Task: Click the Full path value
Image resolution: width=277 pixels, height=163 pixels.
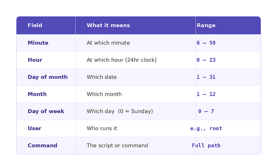Action: [x=206, y=146]
